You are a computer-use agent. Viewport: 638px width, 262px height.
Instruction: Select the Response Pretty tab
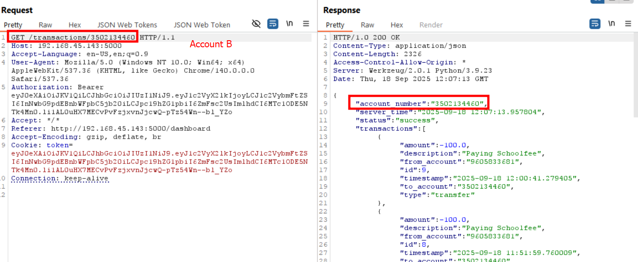pyautogui.click(x=335, y=25)
